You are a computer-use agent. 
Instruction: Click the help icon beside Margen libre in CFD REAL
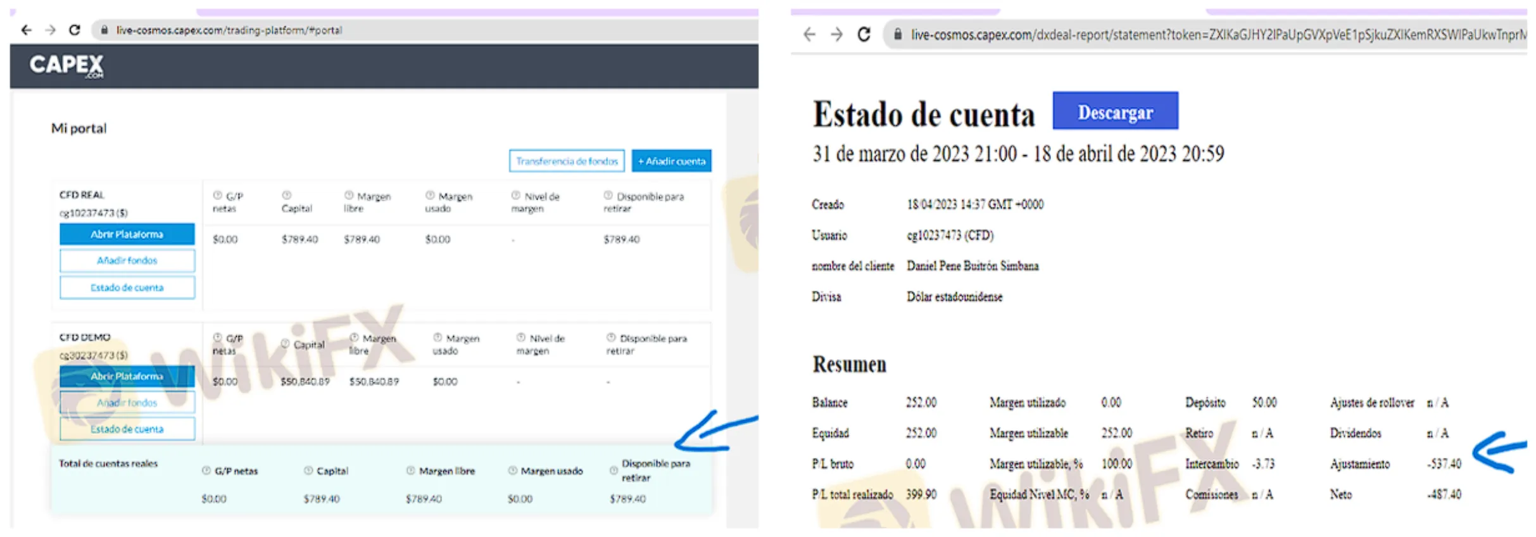pyautogui.click(x=349, y=195)
